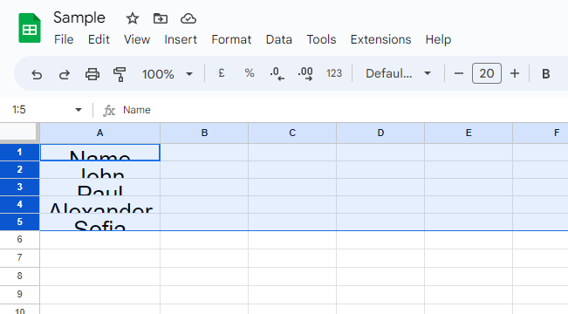Select row 2 header

coord(19,169)
